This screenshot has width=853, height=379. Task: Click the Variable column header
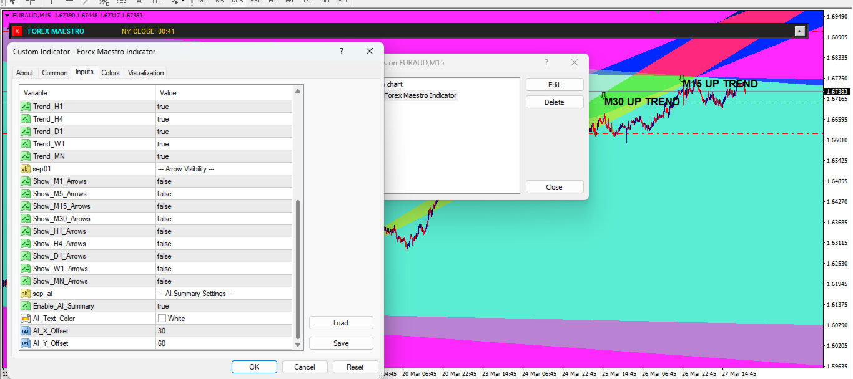[x=87, y=93]
